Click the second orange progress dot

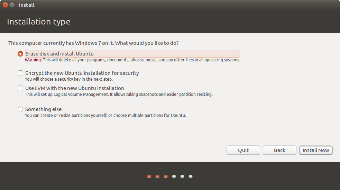pos(157,176)
